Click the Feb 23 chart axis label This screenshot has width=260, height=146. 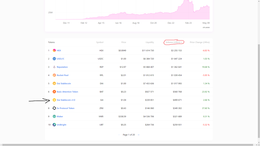[x=188, y=23]
